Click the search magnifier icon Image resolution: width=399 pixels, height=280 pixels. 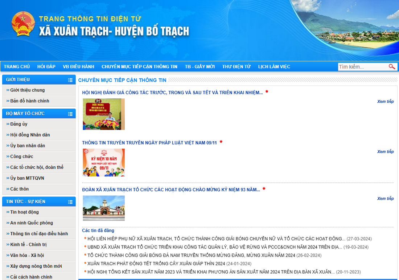[x=392, y=67]
